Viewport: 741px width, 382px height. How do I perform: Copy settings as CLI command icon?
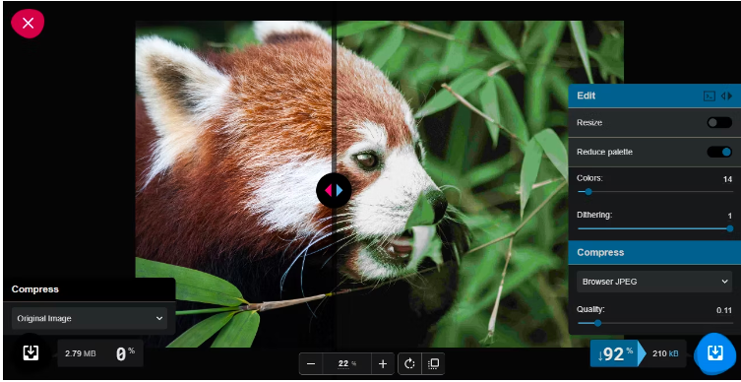pos(709,95)
